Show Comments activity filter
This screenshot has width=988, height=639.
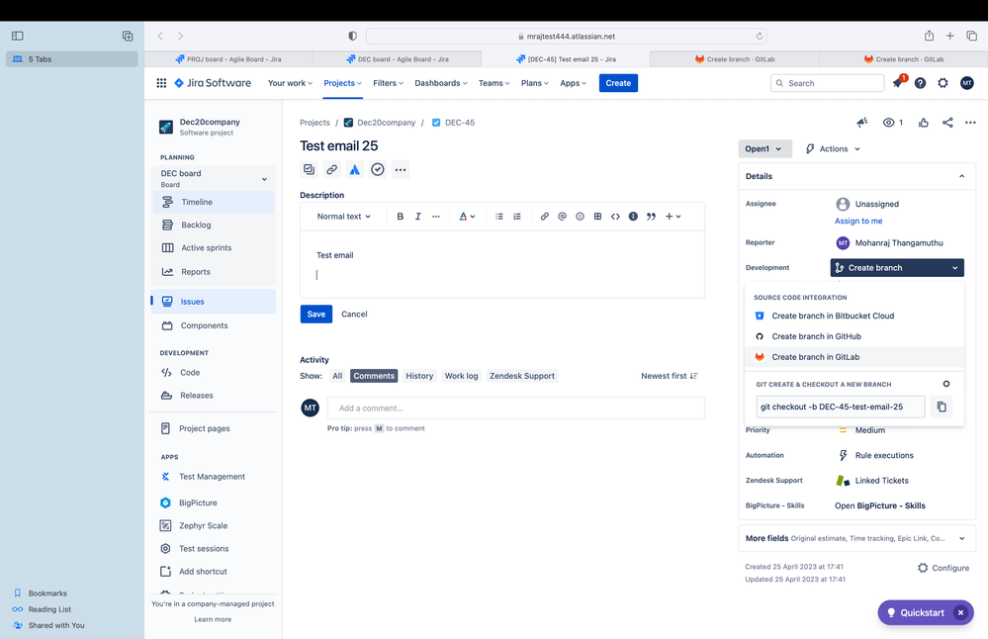point(374,376)
